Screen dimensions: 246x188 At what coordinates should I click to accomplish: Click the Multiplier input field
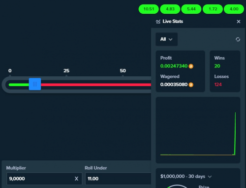click(x=44, y=179)
